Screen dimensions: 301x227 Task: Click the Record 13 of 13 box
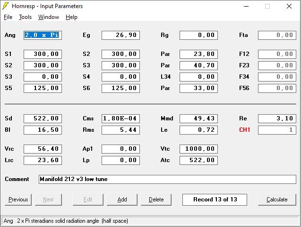coord(215,200)
